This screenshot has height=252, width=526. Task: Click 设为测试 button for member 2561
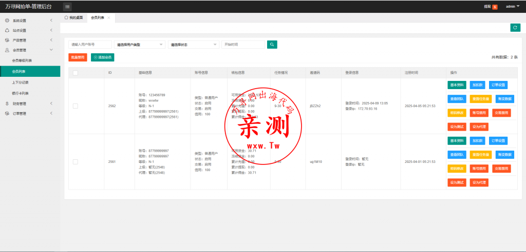(457, 182)
